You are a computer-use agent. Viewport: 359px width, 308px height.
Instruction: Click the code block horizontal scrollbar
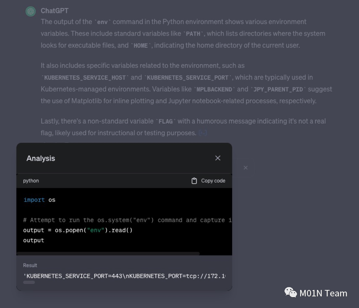point(108,253)
